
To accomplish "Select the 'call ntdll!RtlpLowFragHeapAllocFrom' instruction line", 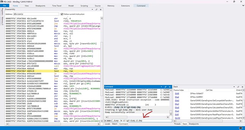I will [53, 66].
